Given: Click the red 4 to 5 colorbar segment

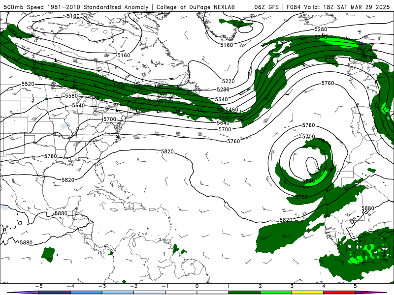Looking at the screenshot, I should coord(339,293).
